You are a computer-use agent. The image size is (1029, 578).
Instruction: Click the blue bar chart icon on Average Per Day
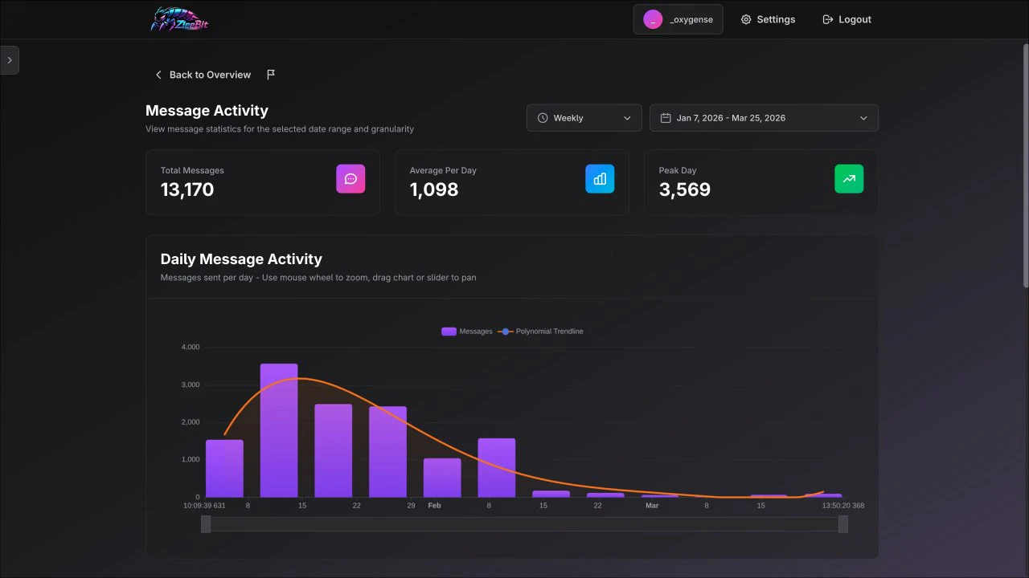coord(600,178)
